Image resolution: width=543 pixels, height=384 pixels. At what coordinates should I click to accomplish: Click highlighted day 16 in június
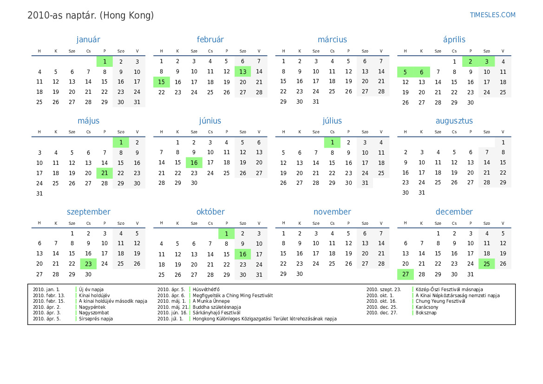(194, 163)
